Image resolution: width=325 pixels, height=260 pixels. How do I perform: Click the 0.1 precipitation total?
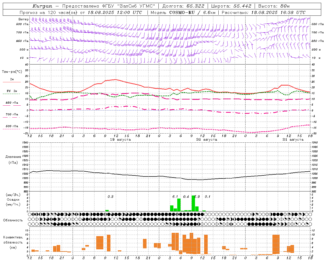pyautogui.click(x=208, y=197)
